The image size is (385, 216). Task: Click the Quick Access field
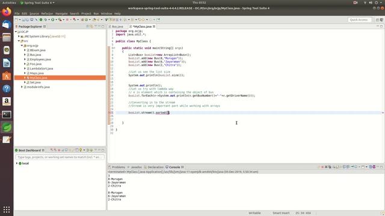tap(360, 20)
